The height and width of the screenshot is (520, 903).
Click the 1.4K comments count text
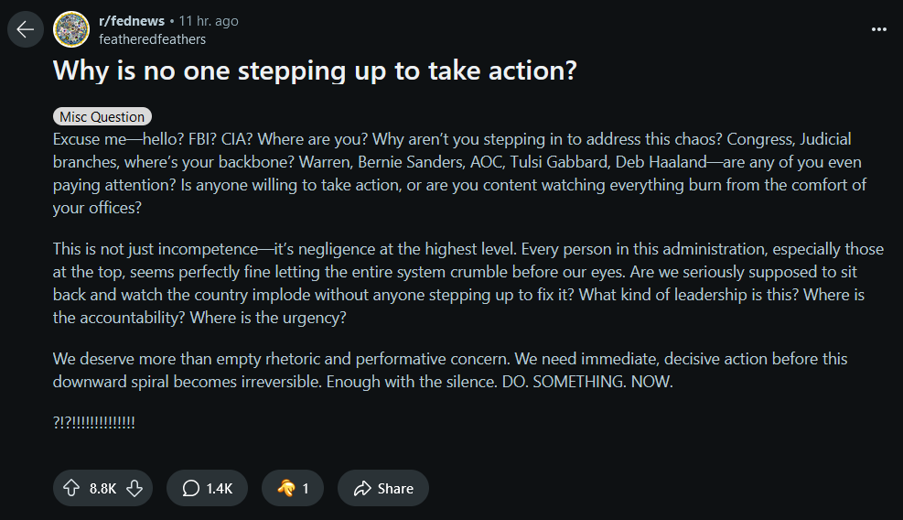click(220, 488)
